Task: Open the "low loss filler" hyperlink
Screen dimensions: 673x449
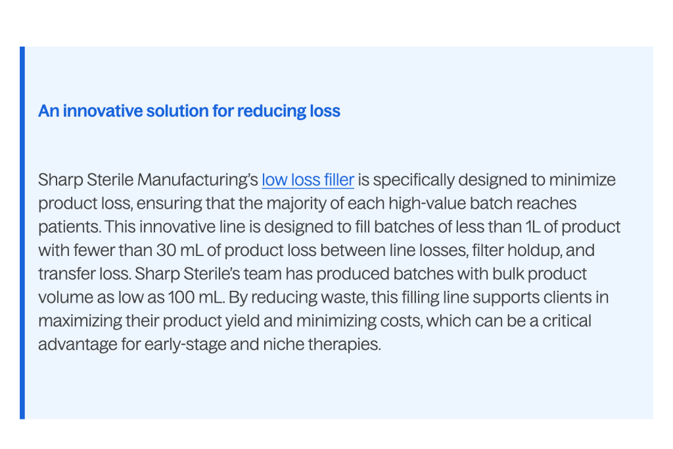Action: click(308, 179)
